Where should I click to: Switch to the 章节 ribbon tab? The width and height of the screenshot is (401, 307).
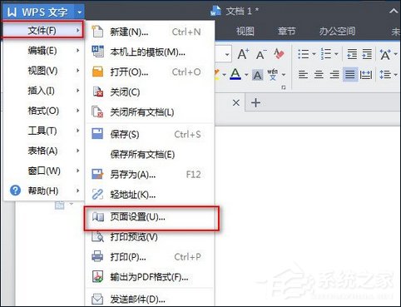coord(287,31)
